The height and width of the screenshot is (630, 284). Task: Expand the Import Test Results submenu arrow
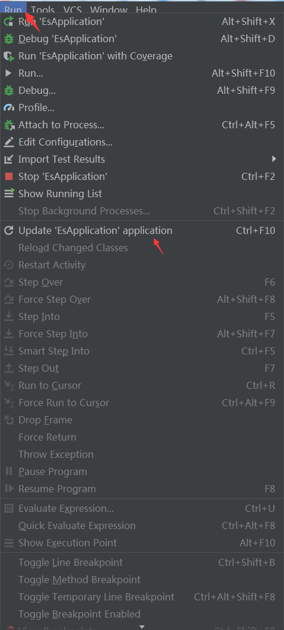tap(274, 159)
